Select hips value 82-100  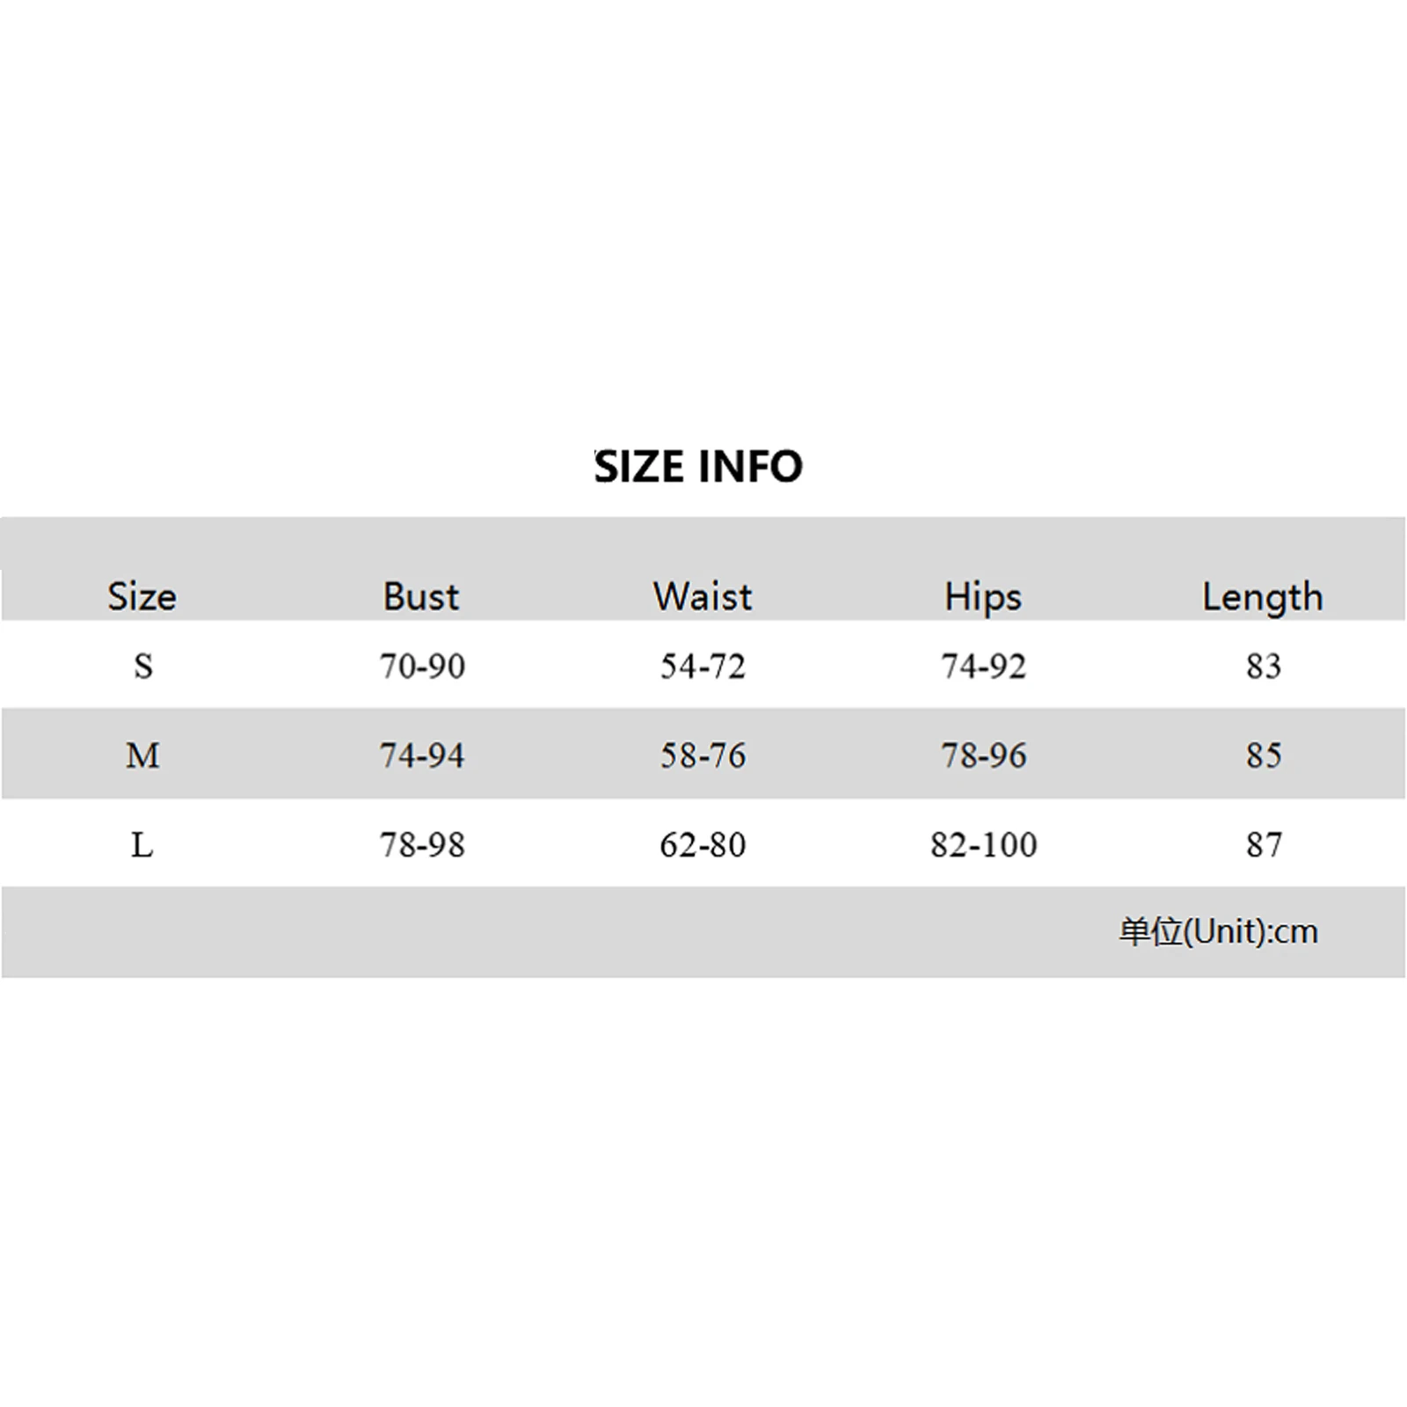click(x=983, y=845)
